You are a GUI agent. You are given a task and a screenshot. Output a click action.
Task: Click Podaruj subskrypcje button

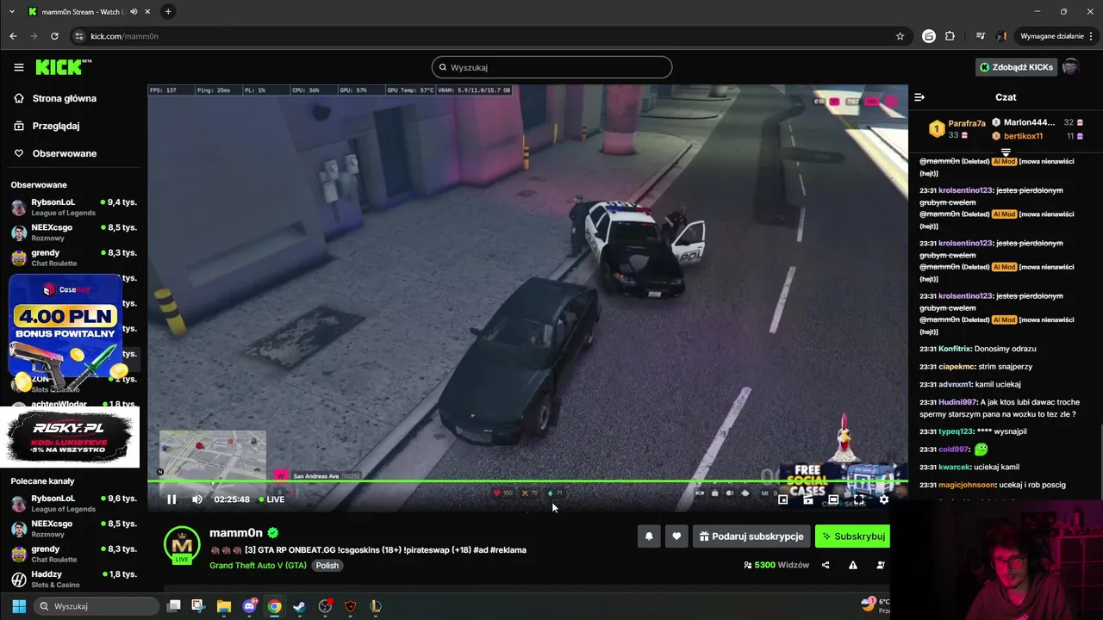(x=751, y=536)
